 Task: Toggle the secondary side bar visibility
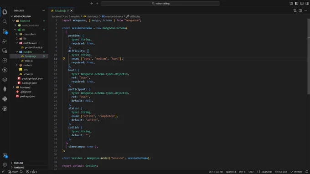tap(307, 3)
